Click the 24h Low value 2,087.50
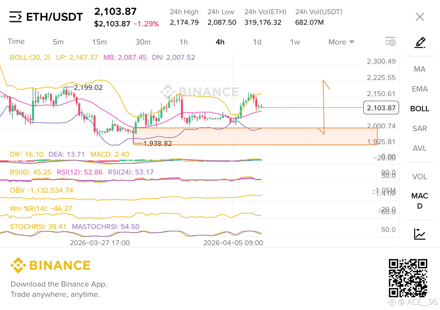The width and height of the screenshot is (440, 310). [x=222, y=22]
